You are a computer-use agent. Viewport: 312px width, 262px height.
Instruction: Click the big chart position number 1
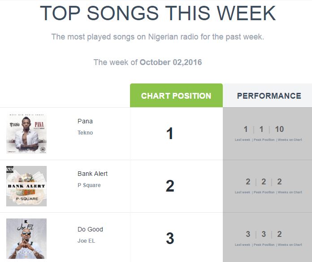[x=170, y=133]
